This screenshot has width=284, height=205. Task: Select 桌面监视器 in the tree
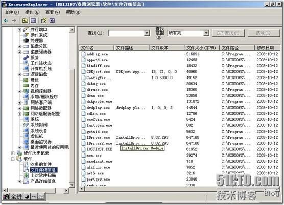pos(41,142)
